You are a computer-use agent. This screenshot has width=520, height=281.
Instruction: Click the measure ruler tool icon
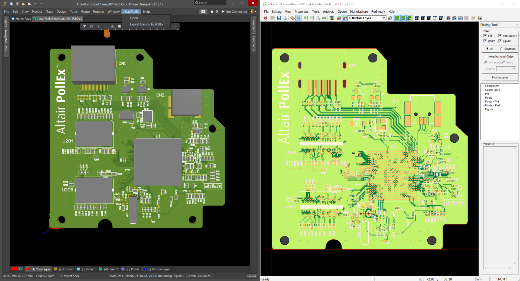[292, 18]
